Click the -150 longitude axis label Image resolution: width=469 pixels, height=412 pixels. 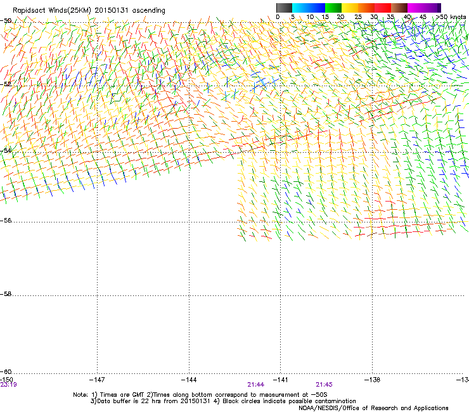point(6,380)
